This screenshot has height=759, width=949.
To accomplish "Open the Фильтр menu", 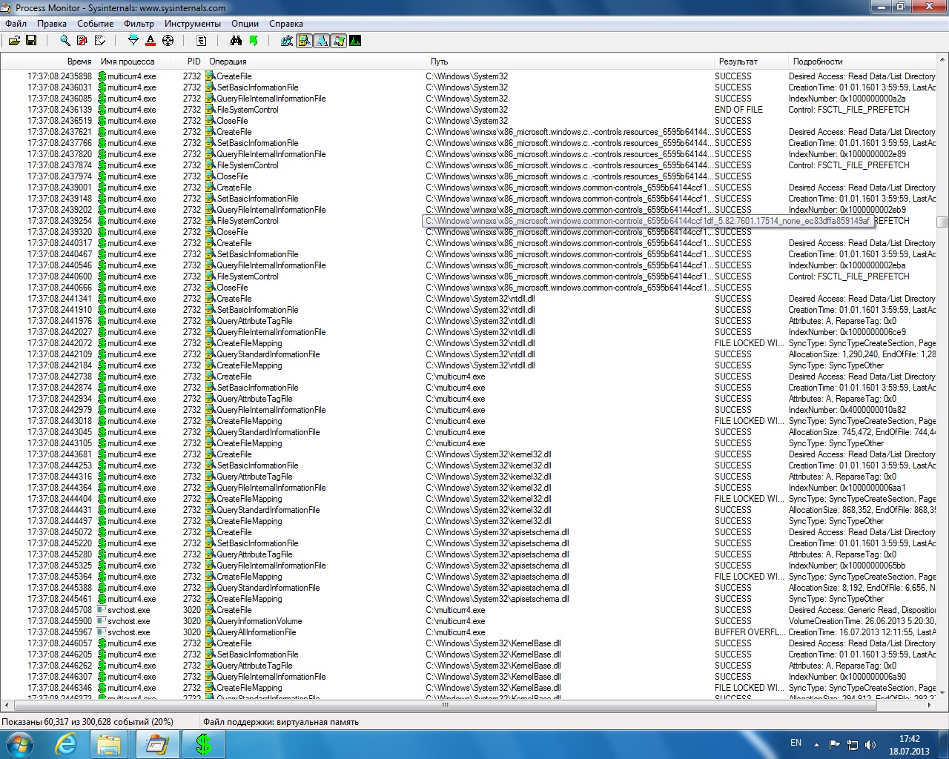I will 139,24.
